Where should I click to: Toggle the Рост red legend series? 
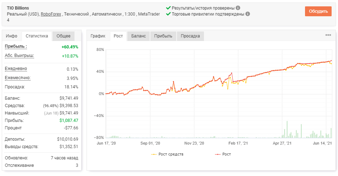[223, 154]
